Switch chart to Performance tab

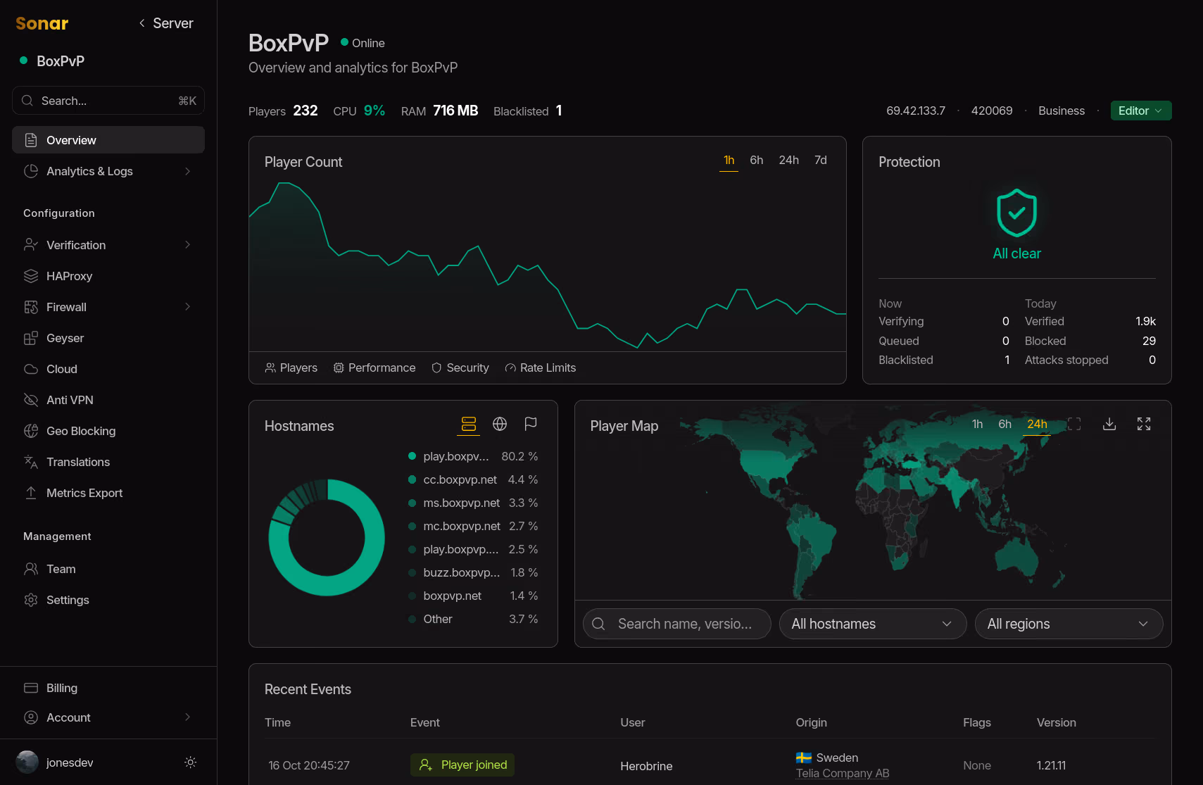374,368
